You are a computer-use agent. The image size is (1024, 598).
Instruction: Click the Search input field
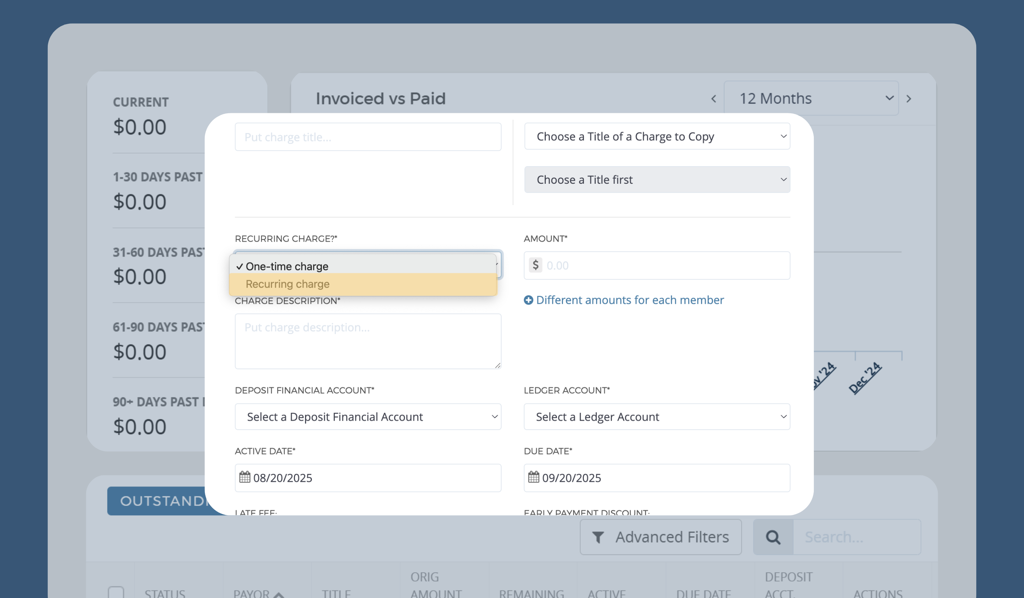[857, 537]
